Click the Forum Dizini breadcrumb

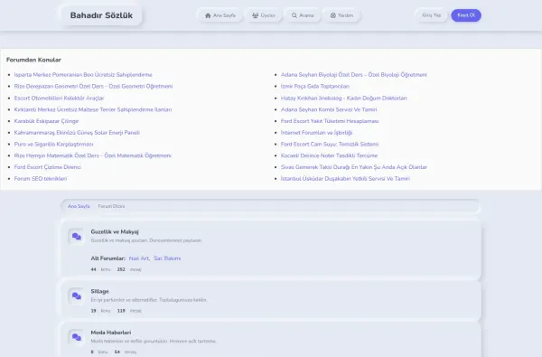pos(111,206)
